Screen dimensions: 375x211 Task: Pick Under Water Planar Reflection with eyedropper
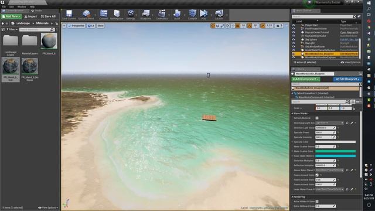coord(352,189)
